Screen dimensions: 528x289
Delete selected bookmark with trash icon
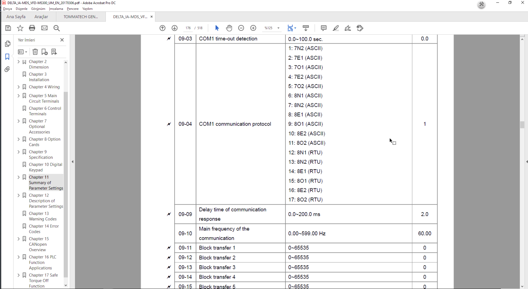click(35, 52)
